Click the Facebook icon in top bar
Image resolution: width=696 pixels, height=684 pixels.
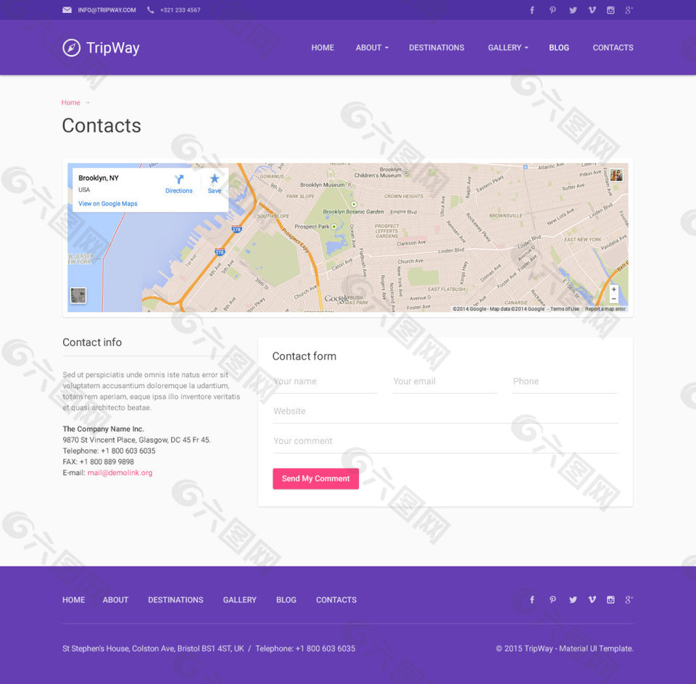pos(532,10)
